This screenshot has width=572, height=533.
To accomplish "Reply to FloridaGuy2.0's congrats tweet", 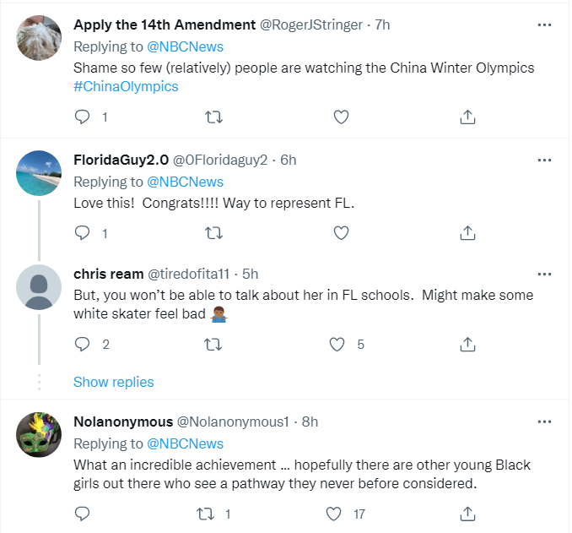I will point(82,232).
